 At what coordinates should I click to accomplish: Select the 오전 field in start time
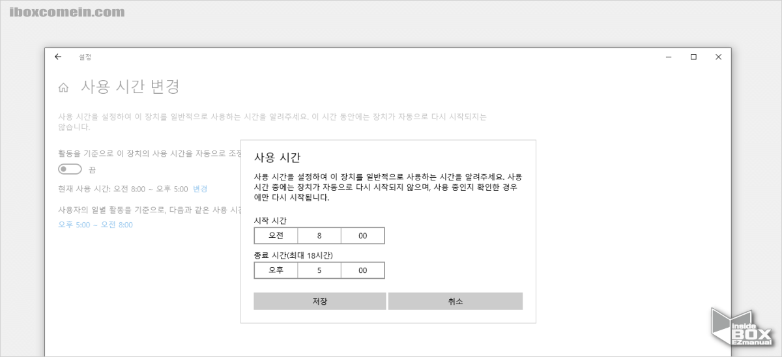(276, 236)
